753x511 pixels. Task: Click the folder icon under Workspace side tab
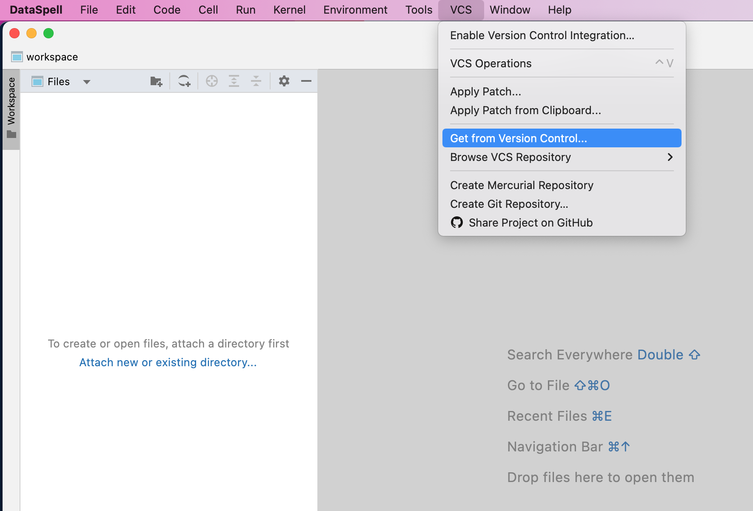pyautogui.click(x=11, y=134)
